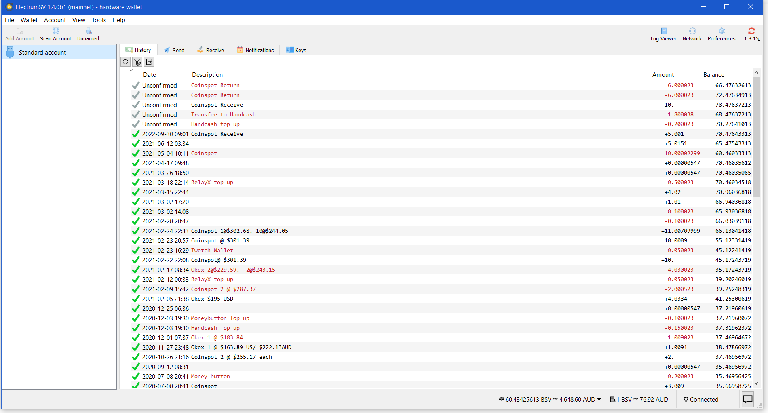The height and width of the screenshot is (413, 768).
Task: Select the Standard account in sidebar
Action: (x=42, y=52)
